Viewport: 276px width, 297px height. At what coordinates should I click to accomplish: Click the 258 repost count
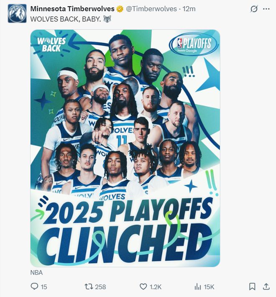pyautogui.click(x=100, y=287)
